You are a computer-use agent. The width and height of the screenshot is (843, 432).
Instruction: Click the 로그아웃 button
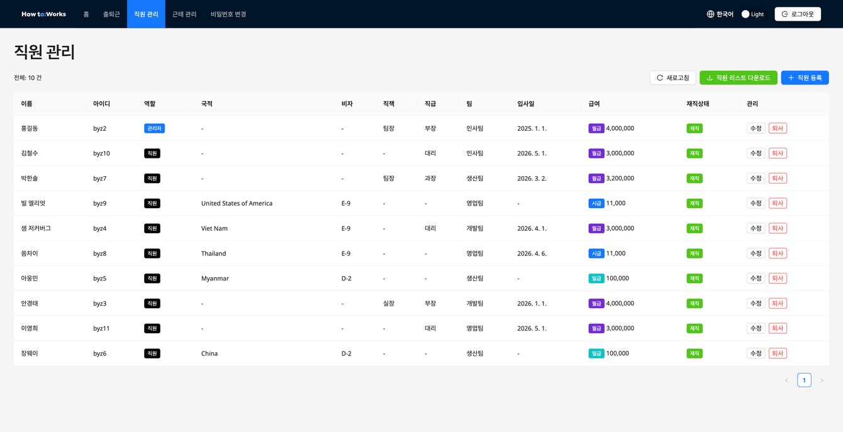pos(798,14)
